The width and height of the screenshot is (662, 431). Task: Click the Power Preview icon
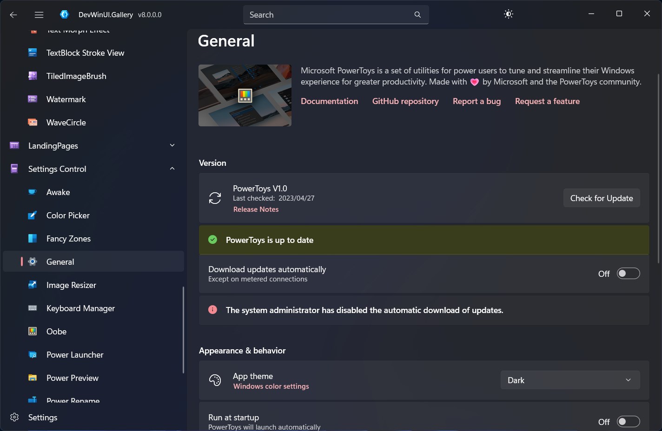click(x=33, y=378)
